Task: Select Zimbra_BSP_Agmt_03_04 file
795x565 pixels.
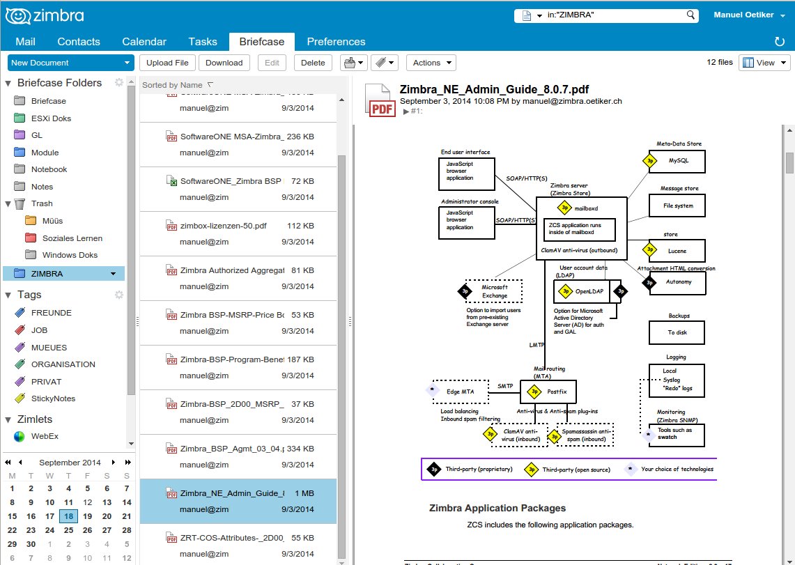Action: pos(238,456)
